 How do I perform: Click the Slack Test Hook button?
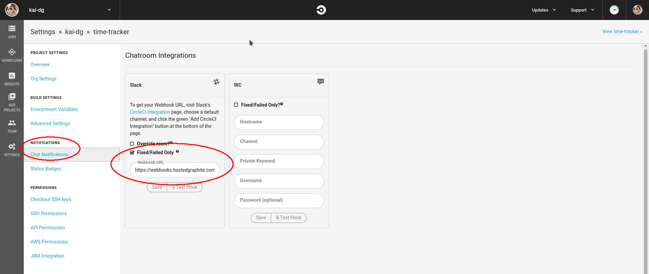184,187
